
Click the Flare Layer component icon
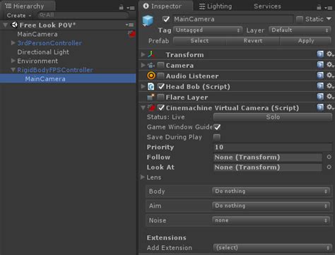(x=151, y=97)
